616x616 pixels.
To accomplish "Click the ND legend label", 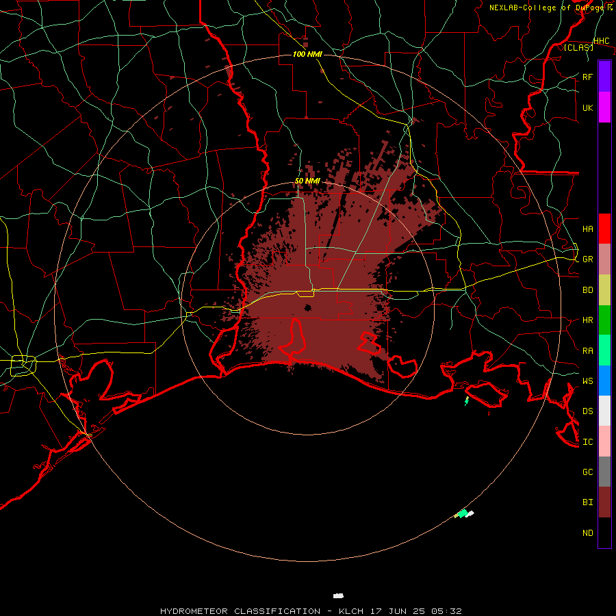I will tap(587, 533).
